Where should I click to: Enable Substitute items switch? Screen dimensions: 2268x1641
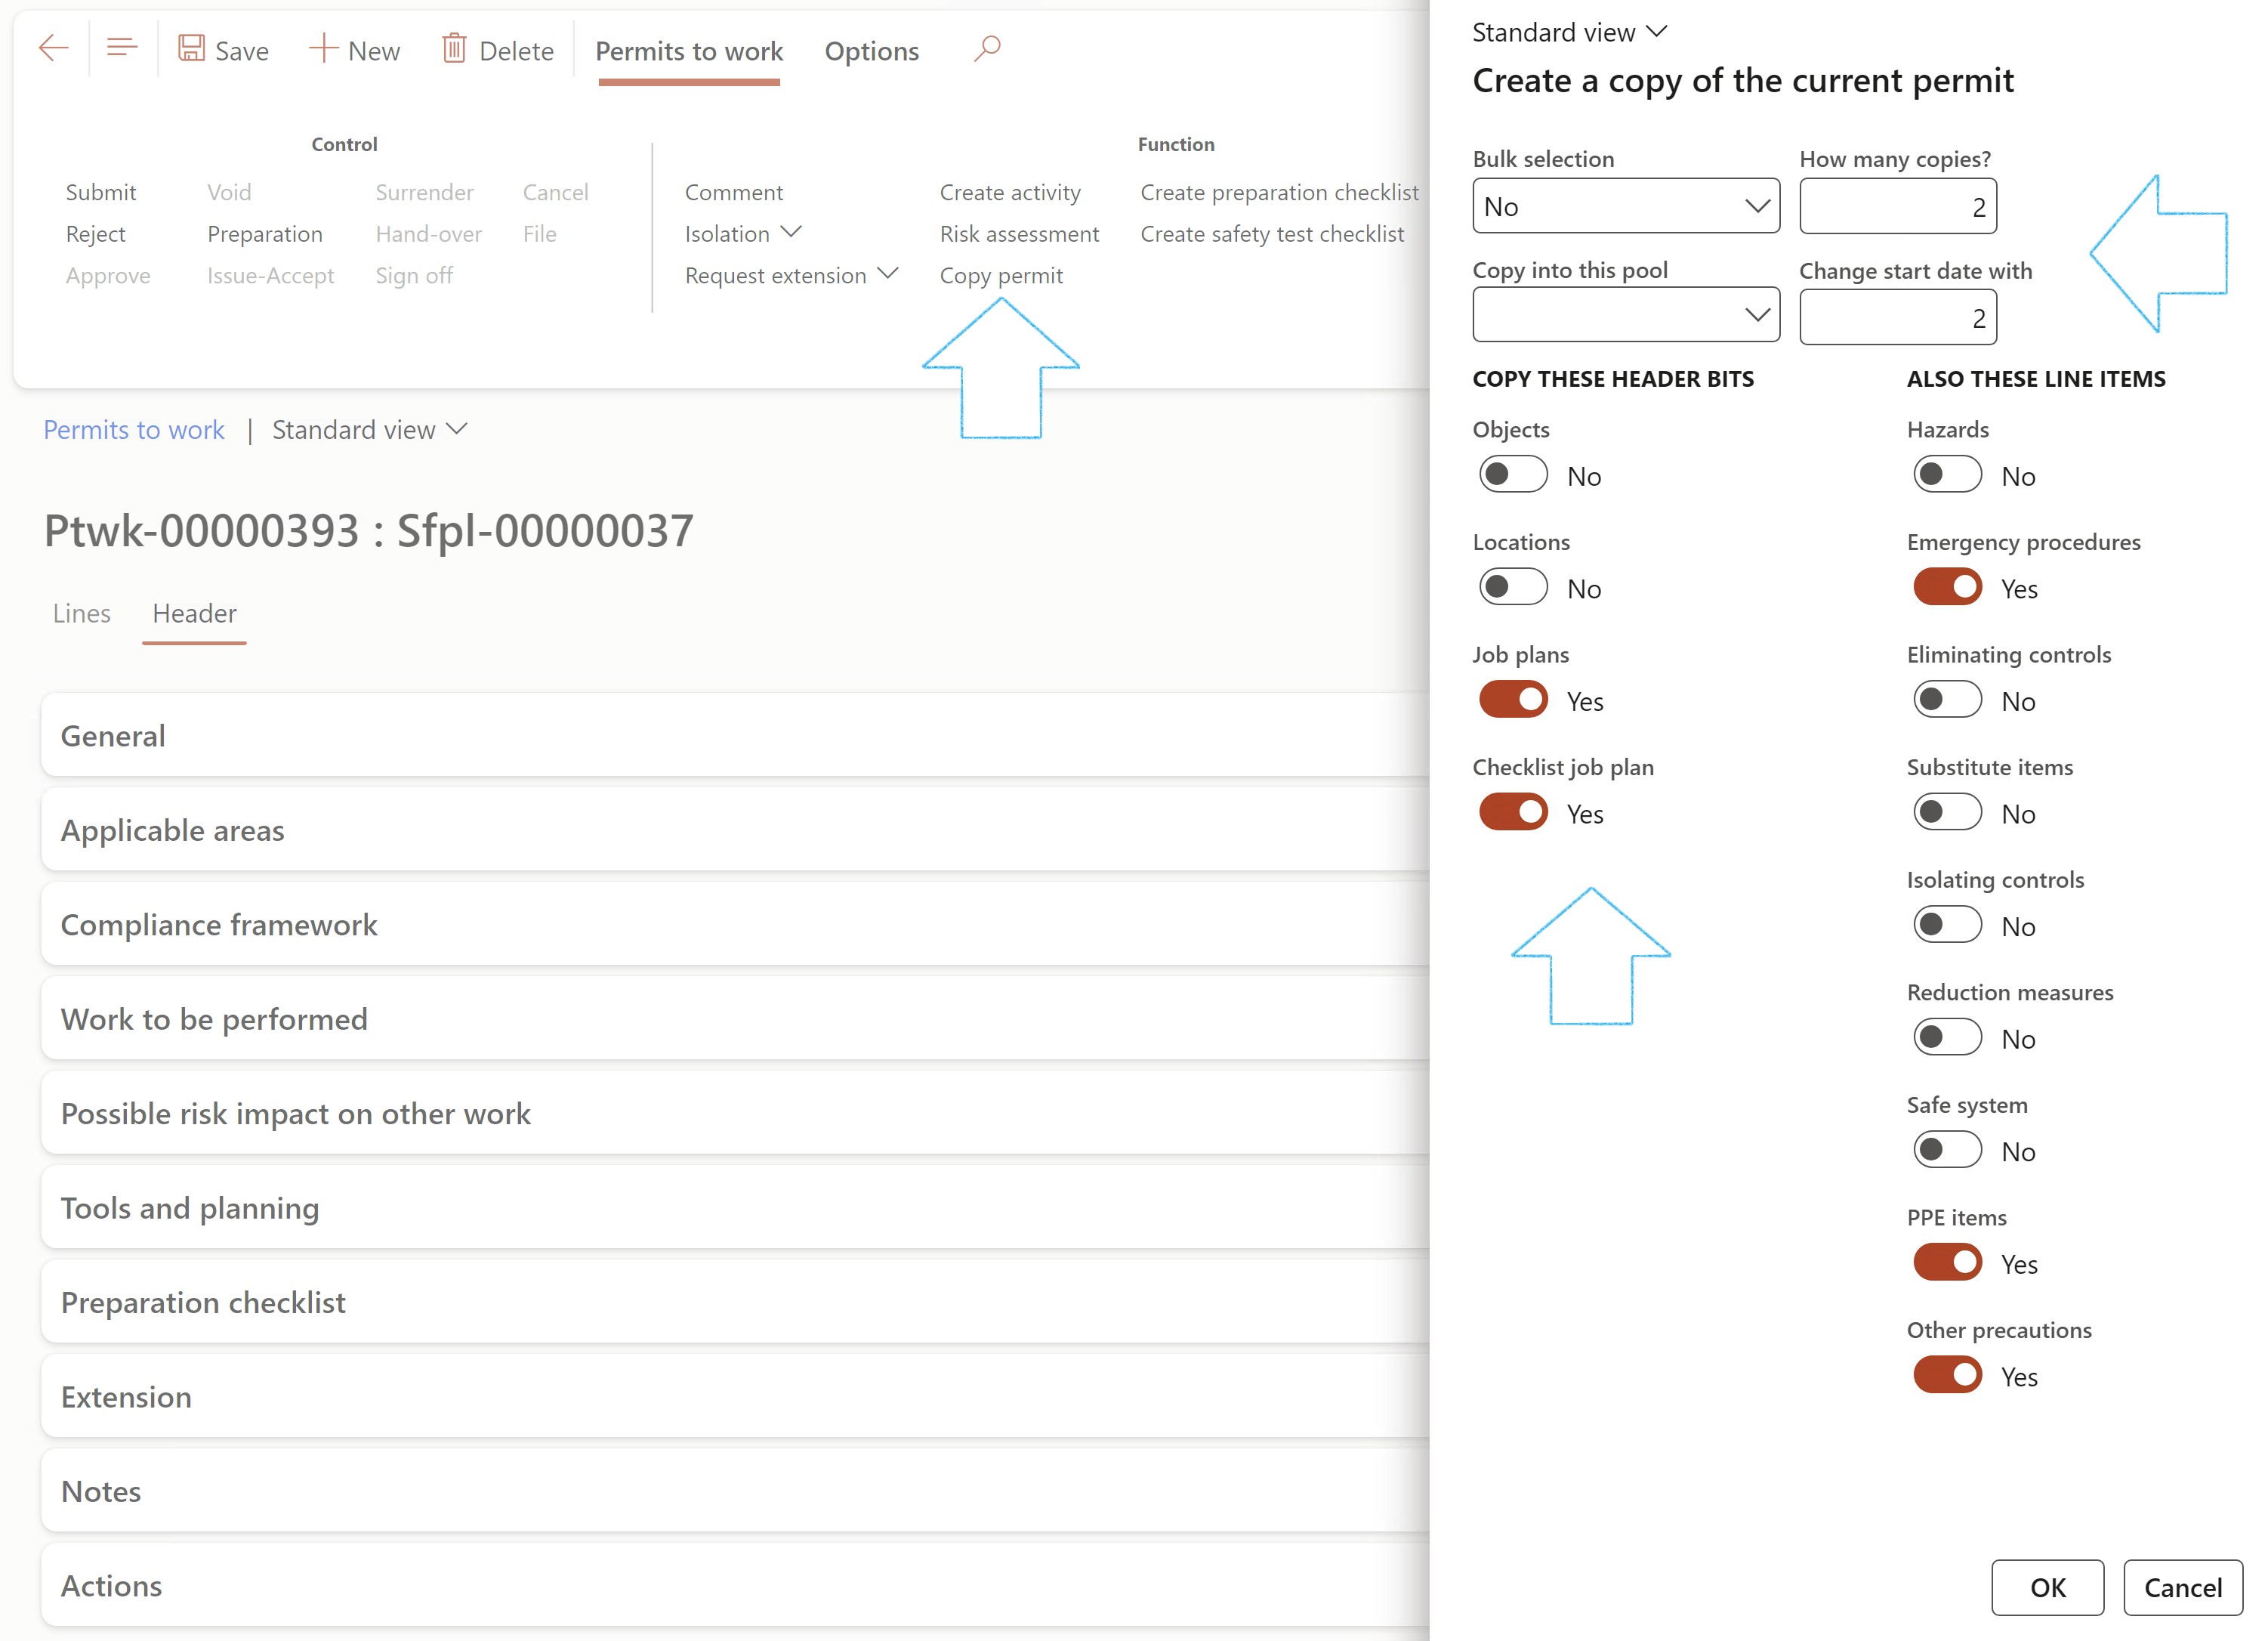pos(1947,812)
